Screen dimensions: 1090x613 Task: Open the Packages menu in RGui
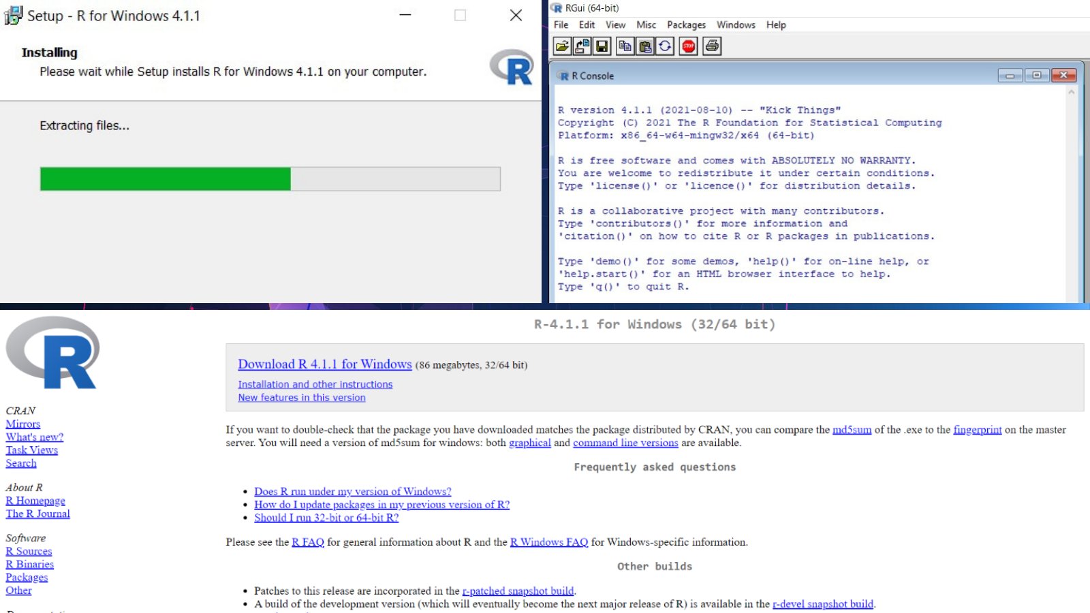coord(686,25)
